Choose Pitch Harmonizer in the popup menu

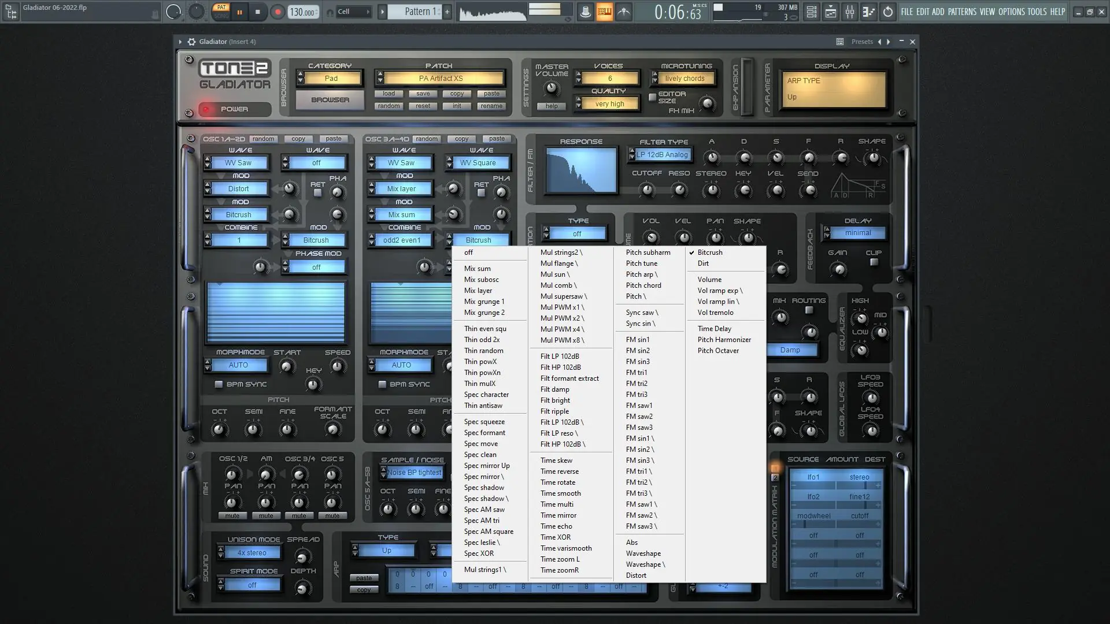[x=724, y=340]
